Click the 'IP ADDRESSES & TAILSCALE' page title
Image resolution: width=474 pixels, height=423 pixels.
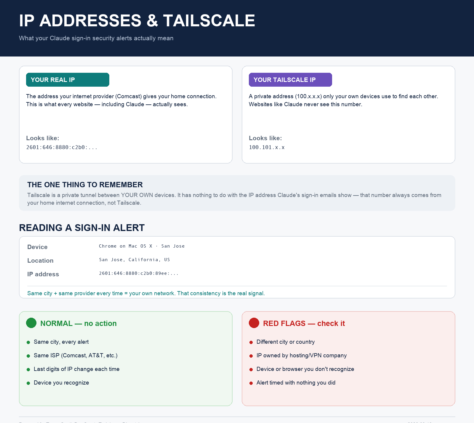tap(137, 21)
